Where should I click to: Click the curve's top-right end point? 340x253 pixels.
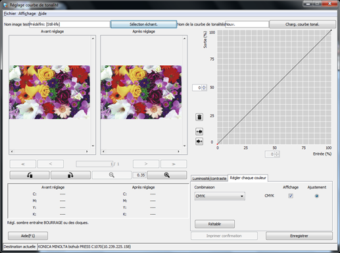[331, 30]
